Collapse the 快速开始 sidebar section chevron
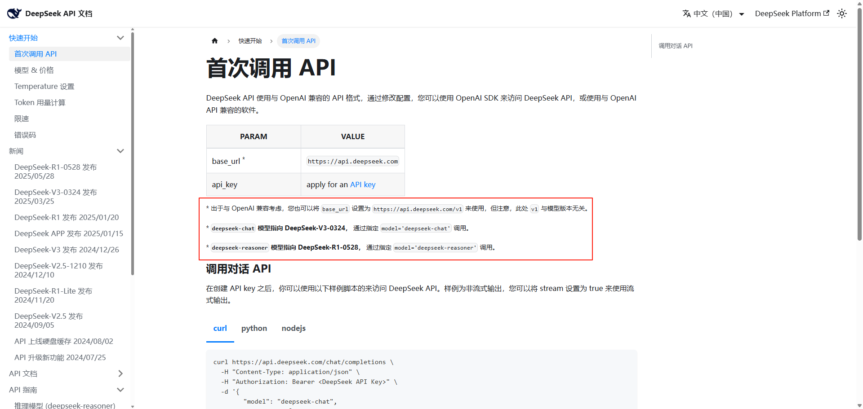The image size is (863, 409). (x=120, y=38)
